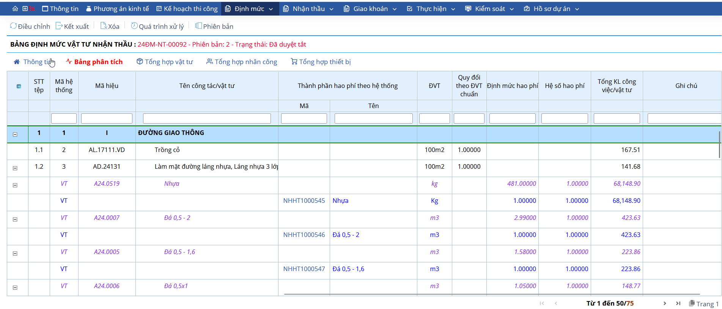Switch to Tổng hợp thiết bị tab

tap(321, 62)
